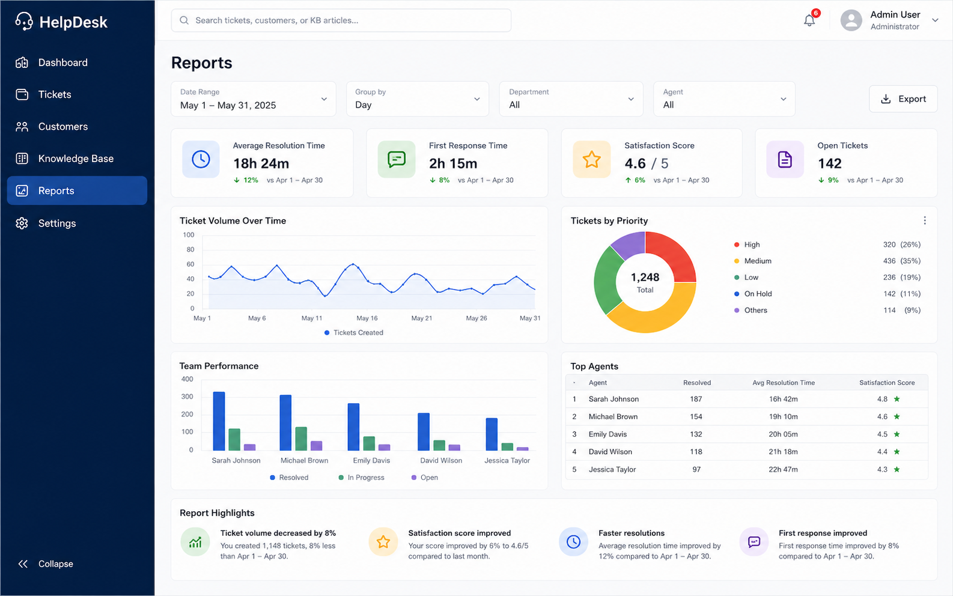Toggle the Resolved legend in Team Performance

click(x=289, y=478)
